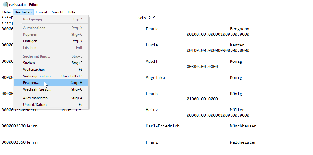Click the win 2.9 header text
The height and width of the screenshot is (155, 313).
tap(147, 18)
